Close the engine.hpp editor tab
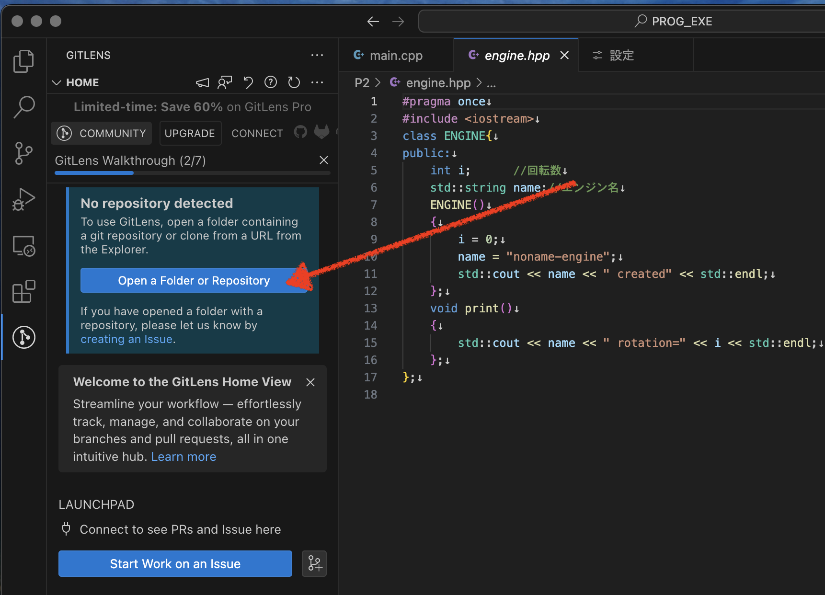The width and height of the screenshot is (825, 595). point(564,55)
